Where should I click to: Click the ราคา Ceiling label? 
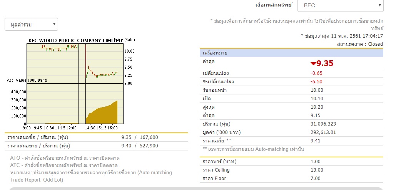216,170
